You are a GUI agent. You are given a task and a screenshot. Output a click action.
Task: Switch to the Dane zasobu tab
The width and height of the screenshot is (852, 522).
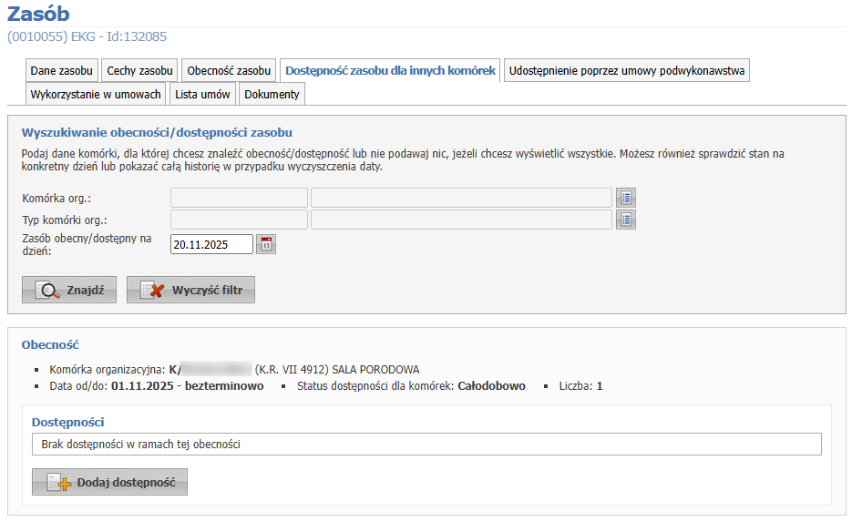coord(61,71)
